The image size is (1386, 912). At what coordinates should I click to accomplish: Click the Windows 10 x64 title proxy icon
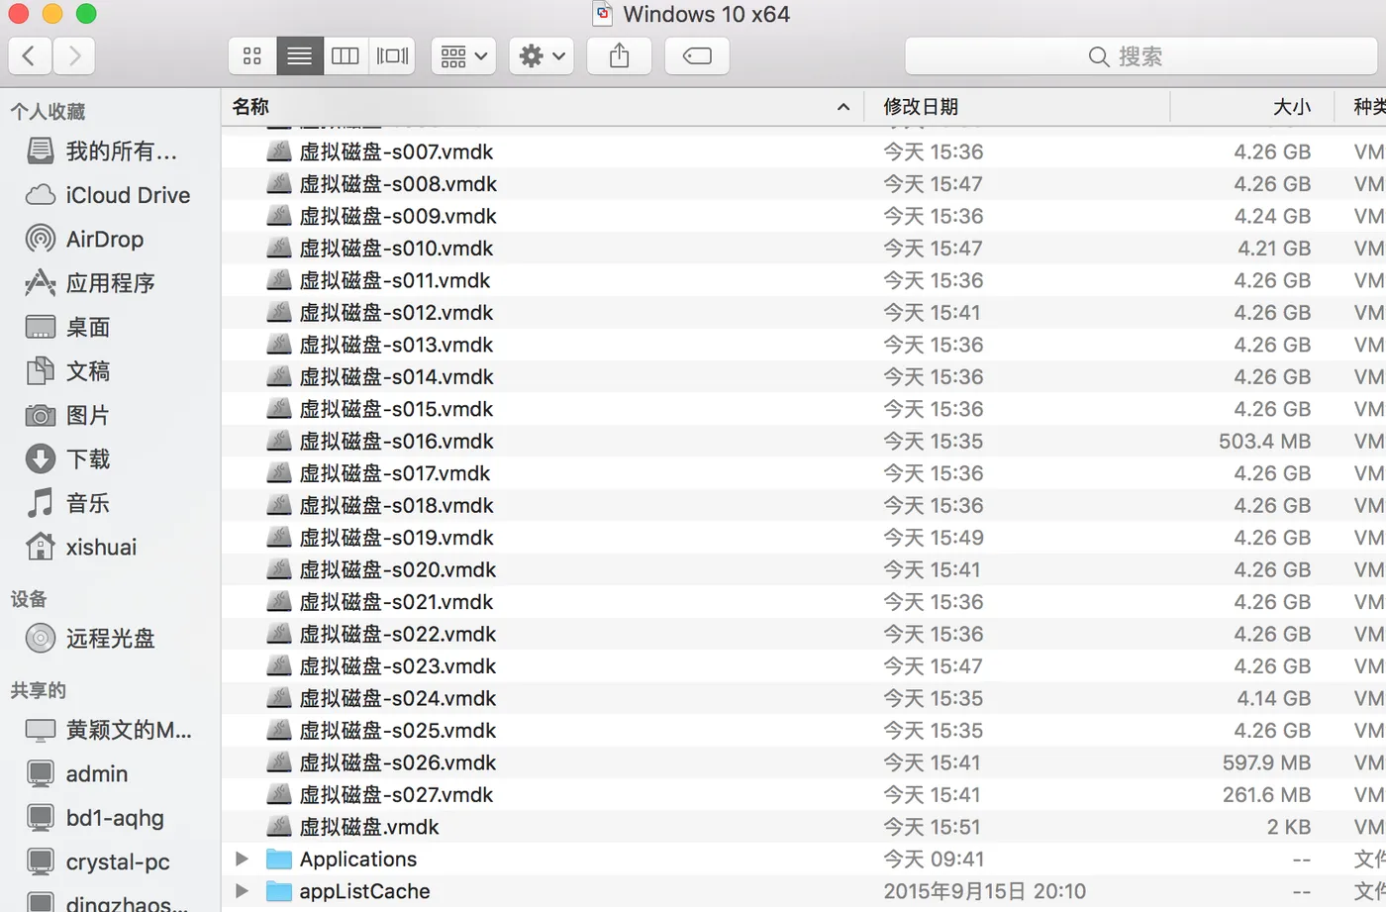(x=602, y=14)
